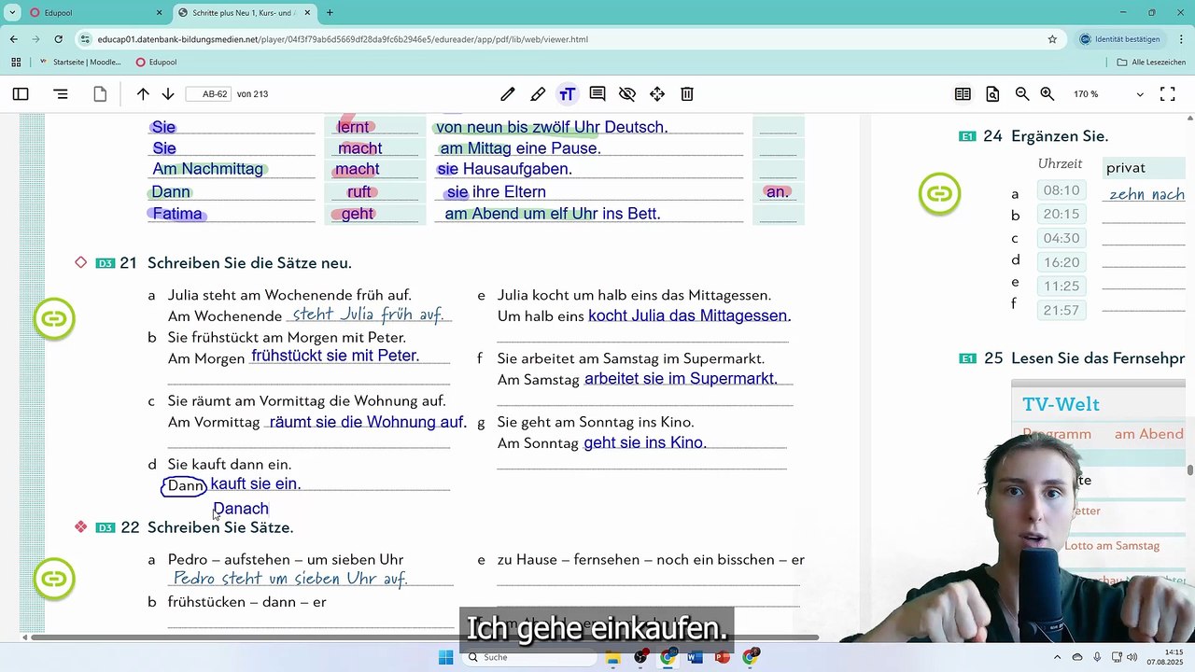Open File Explorer from the taskbar
The width and height of the screenshot is (1195, 672).
pyautogui.click(x=613, y=657)
